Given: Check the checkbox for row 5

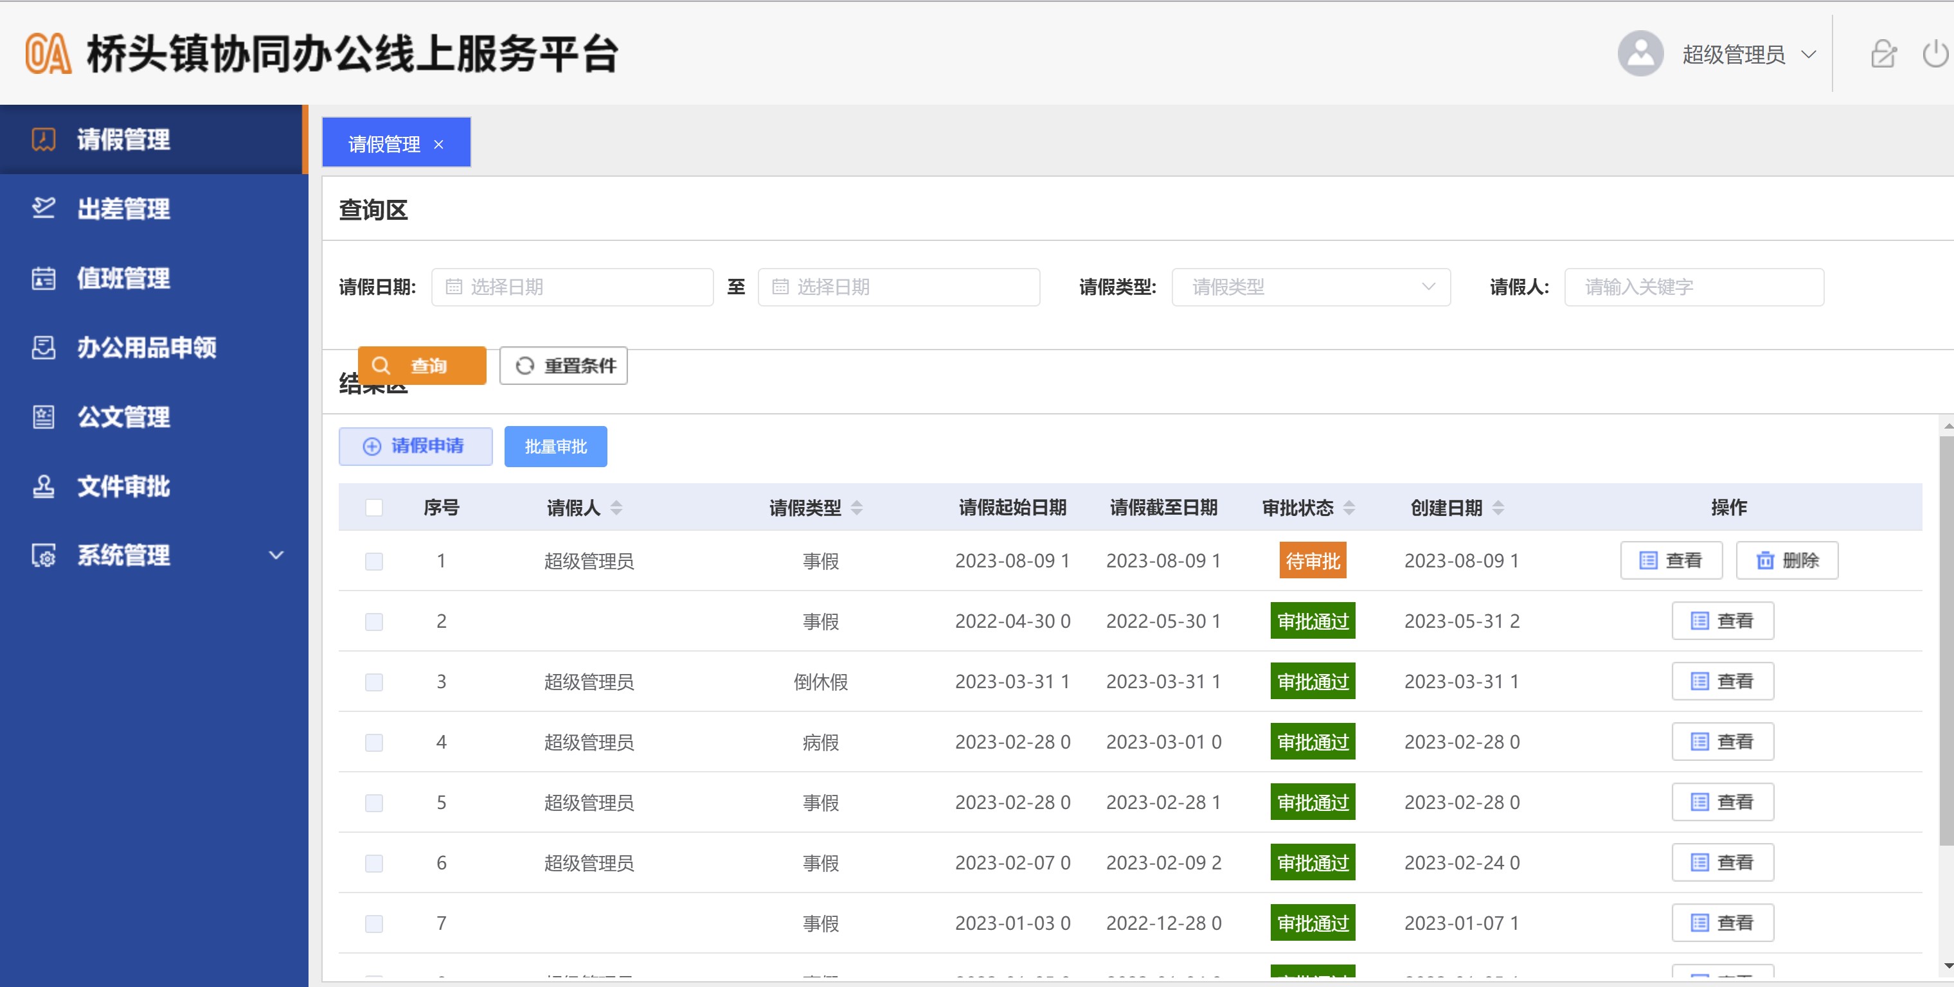Looking at the screenshot, I should click(x=374, y=803).
